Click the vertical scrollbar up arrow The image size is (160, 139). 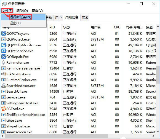(x=158, y=27)
